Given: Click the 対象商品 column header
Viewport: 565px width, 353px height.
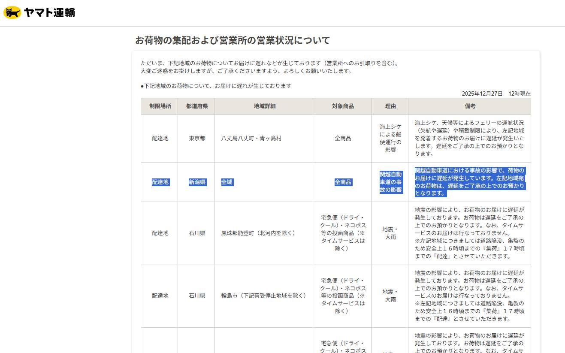Looking at the screenshot, I should [x=343, y=106].
